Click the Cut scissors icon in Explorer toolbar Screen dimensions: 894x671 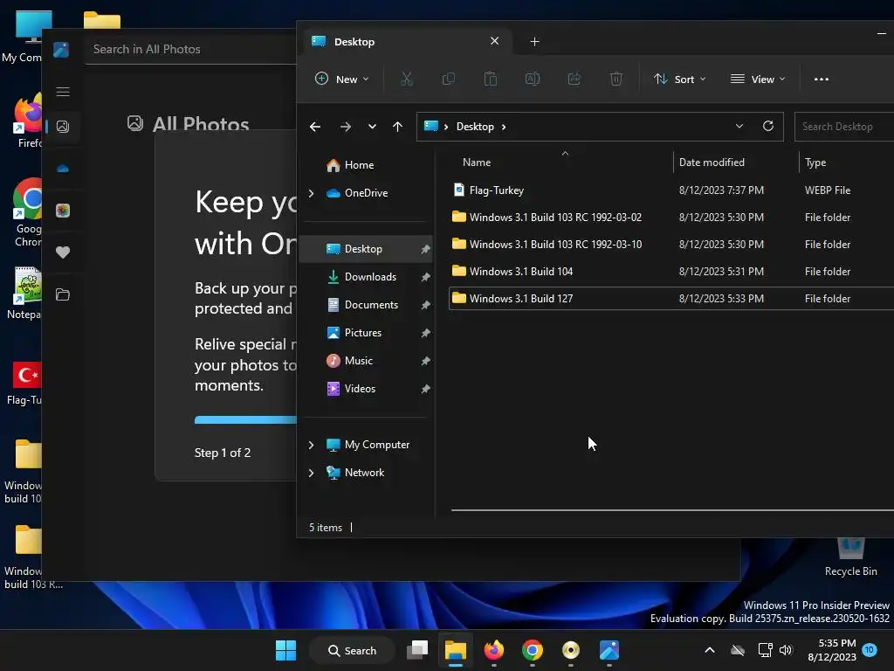point(406,79)
